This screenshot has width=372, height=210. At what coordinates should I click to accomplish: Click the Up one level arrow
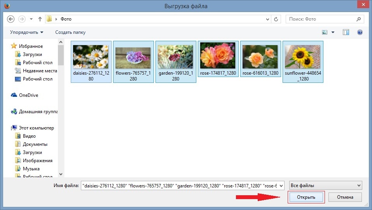click(x=40, y=19)
